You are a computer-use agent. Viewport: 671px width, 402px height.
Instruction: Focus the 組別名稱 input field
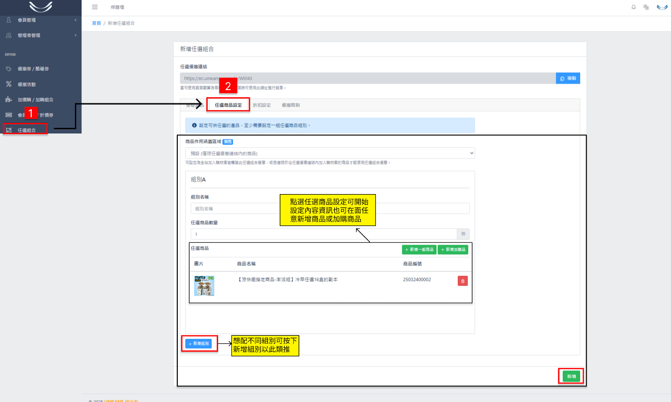pyautogui.click(x=330, y=208)
